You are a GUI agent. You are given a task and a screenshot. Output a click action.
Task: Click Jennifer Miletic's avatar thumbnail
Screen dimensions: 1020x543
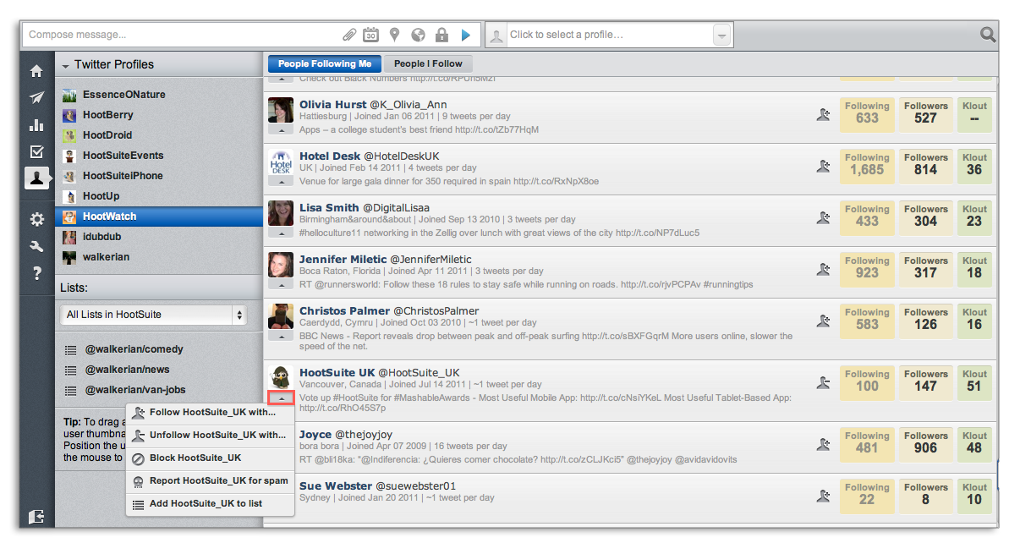(281, 265)
